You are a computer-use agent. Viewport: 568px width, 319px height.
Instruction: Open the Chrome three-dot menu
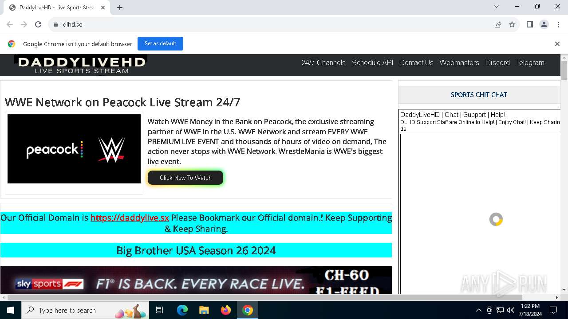(x=558, y=24)
